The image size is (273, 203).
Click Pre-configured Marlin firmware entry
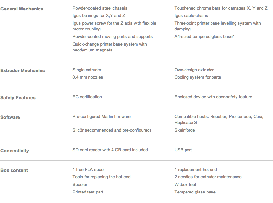click(101, 116)
